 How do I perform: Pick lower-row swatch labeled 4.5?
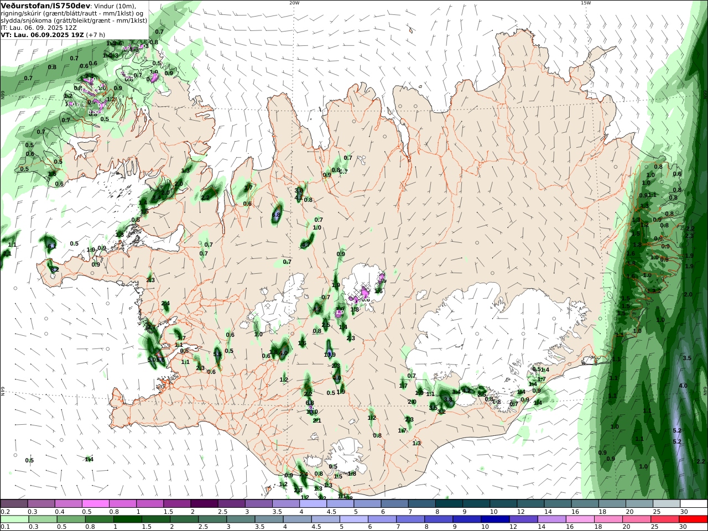pyautogui.click(x=325, y=519)
